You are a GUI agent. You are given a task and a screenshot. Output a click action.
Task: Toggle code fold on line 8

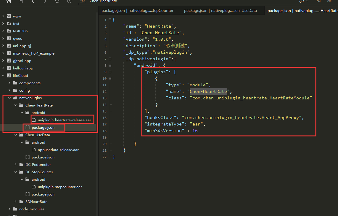tap(110, 66)
